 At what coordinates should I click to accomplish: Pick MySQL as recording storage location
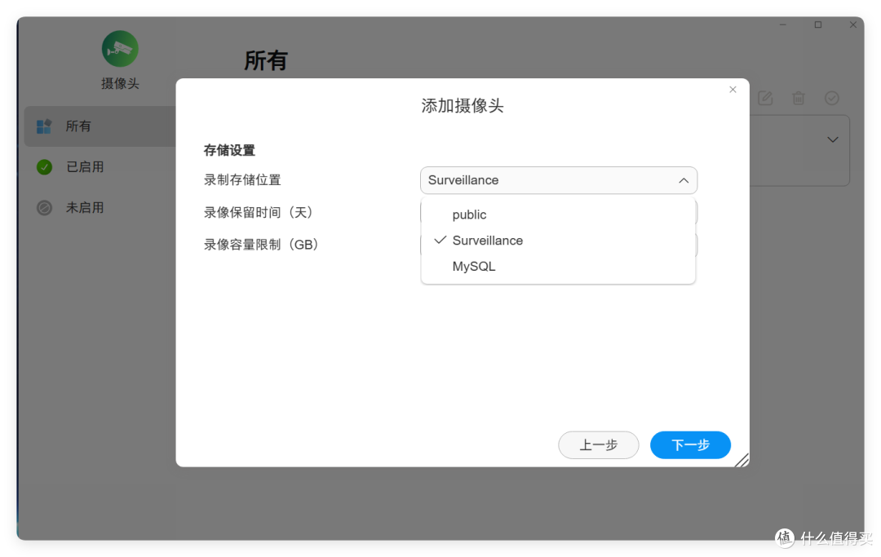click(x=558, y=266)
